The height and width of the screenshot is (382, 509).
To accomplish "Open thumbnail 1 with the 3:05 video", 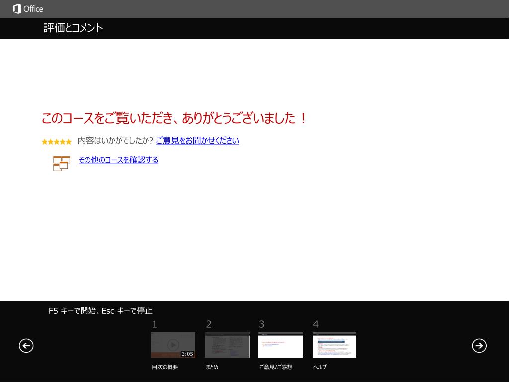I will 173,345.
